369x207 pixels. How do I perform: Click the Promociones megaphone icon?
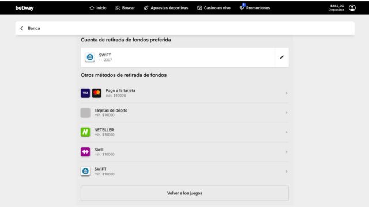tap(242, 7)
